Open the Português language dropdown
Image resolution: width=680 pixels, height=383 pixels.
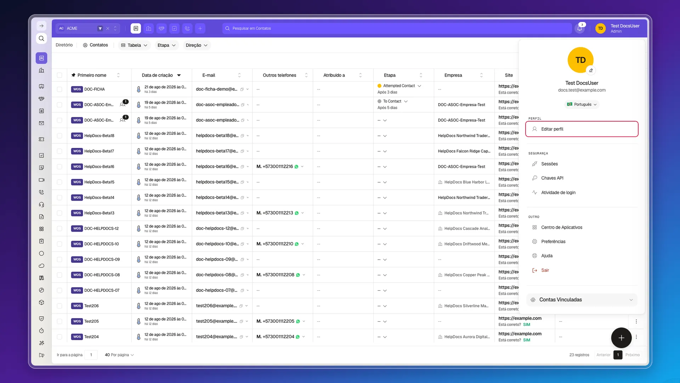click(582, 104)
